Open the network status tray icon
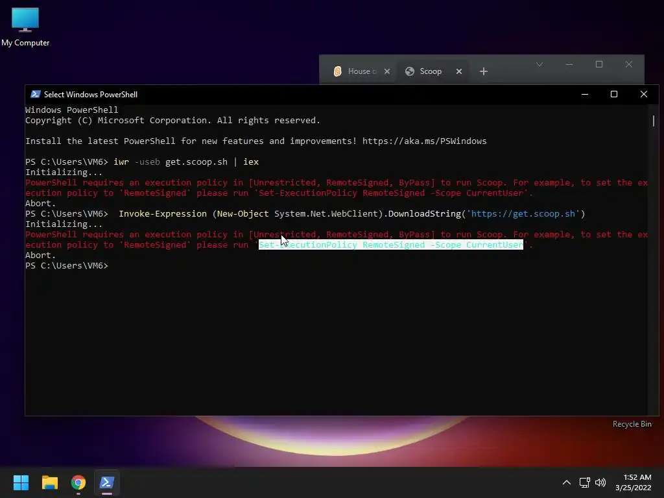664x498 pixels. pyautogui.click(x=585, y=482)
